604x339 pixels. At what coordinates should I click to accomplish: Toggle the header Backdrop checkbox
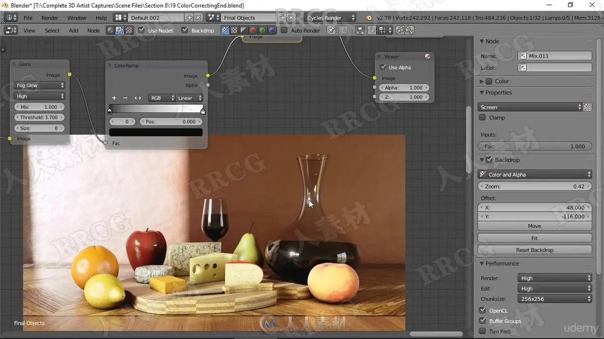tap(185, 30)
